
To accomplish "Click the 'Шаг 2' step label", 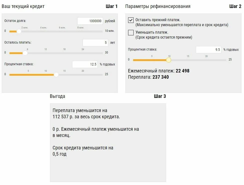I will [235, 6].
